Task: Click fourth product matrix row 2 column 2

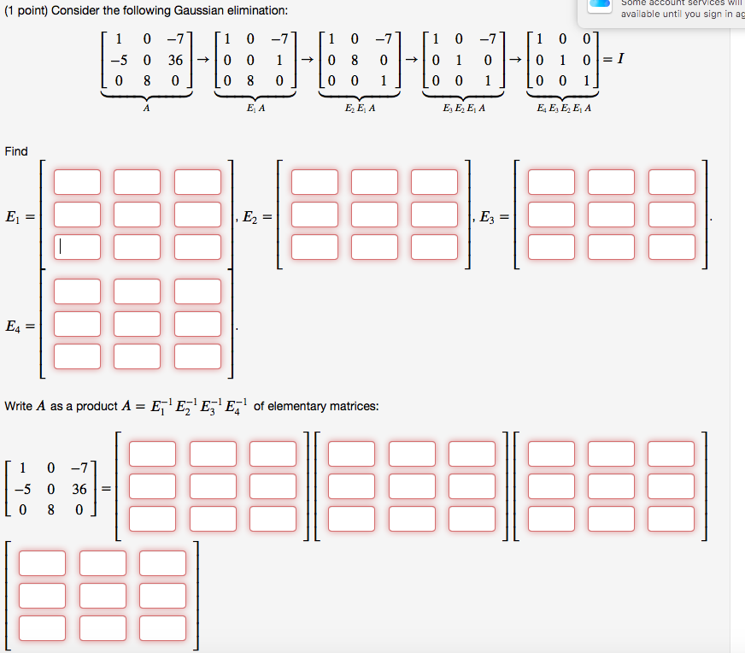Action: tap(103, 596)
